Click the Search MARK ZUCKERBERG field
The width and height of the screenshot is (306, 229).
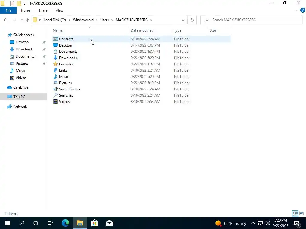pyautogui.click(x=251, y=20)
